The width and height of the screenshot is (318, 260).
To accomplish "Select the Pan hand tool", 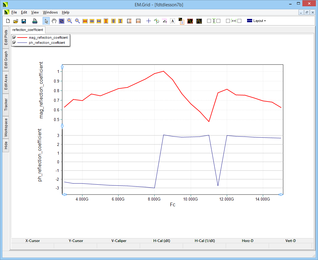I will (x=54, y=21).
